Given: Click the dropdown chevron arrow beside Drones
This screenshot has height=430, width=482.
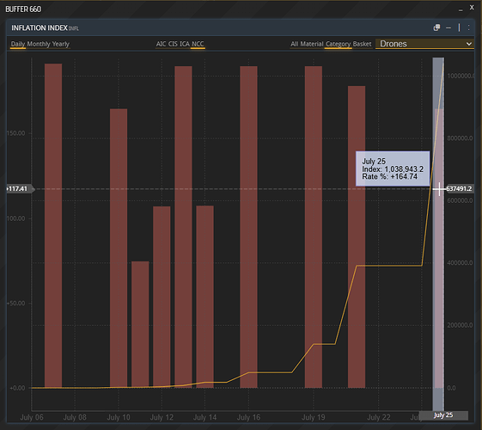Looking at the screenshot, I should coord(469,44).
